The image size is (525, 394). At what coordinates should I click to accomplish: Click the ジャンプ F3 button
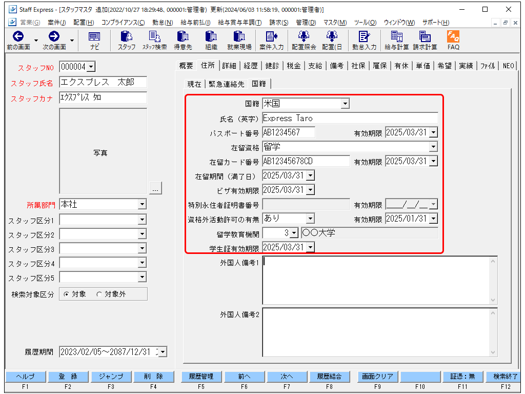pos(111,377)
